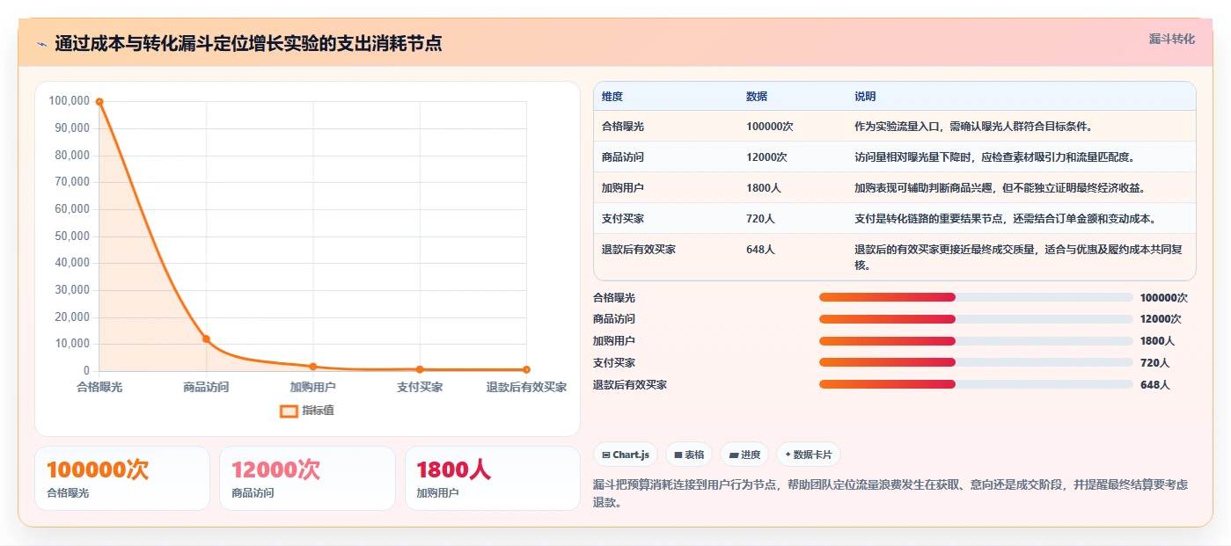Click the footer paragraph starting 漏斗把预算消耗
This screenshot has height=546, width=1231.
[x=890, y=493]
